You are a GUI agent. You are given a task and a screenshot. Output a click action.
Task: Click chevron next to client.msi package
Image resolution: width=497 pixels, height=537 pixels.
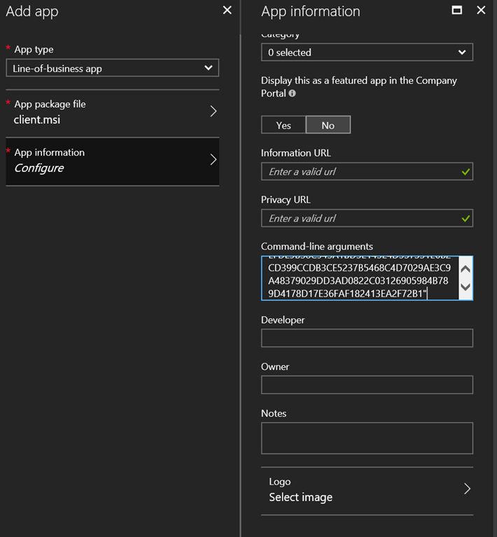pos(213,111)
